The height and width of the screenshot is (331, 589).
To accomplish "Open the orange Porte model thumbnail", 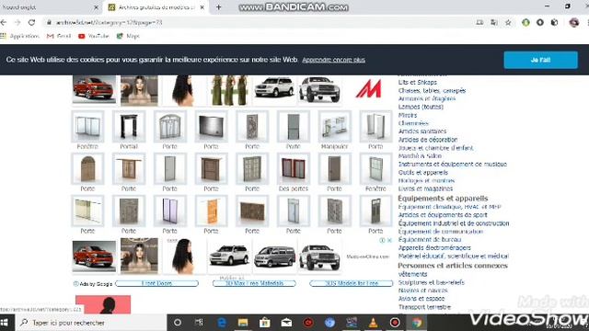I will pyautogui.click(x=211, y=211).
